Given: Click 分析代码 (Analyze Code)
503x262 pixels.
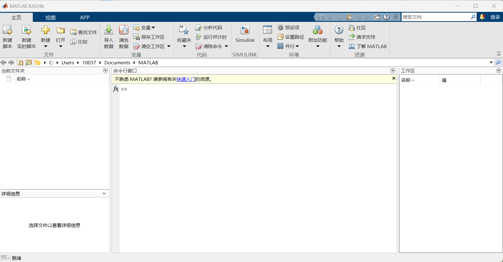Looking at the screenshot, I should click(209, 27).
